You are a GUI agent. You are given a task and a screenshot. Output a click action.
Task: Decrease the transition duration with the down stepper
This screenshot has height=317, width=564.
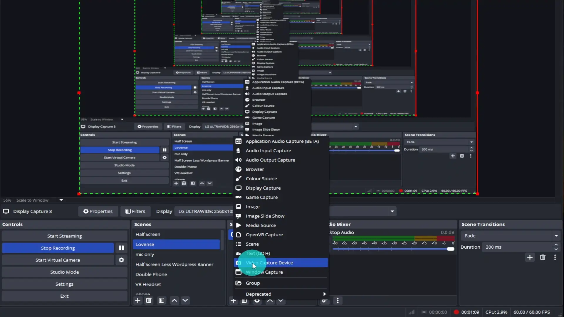tap(556, 249)
